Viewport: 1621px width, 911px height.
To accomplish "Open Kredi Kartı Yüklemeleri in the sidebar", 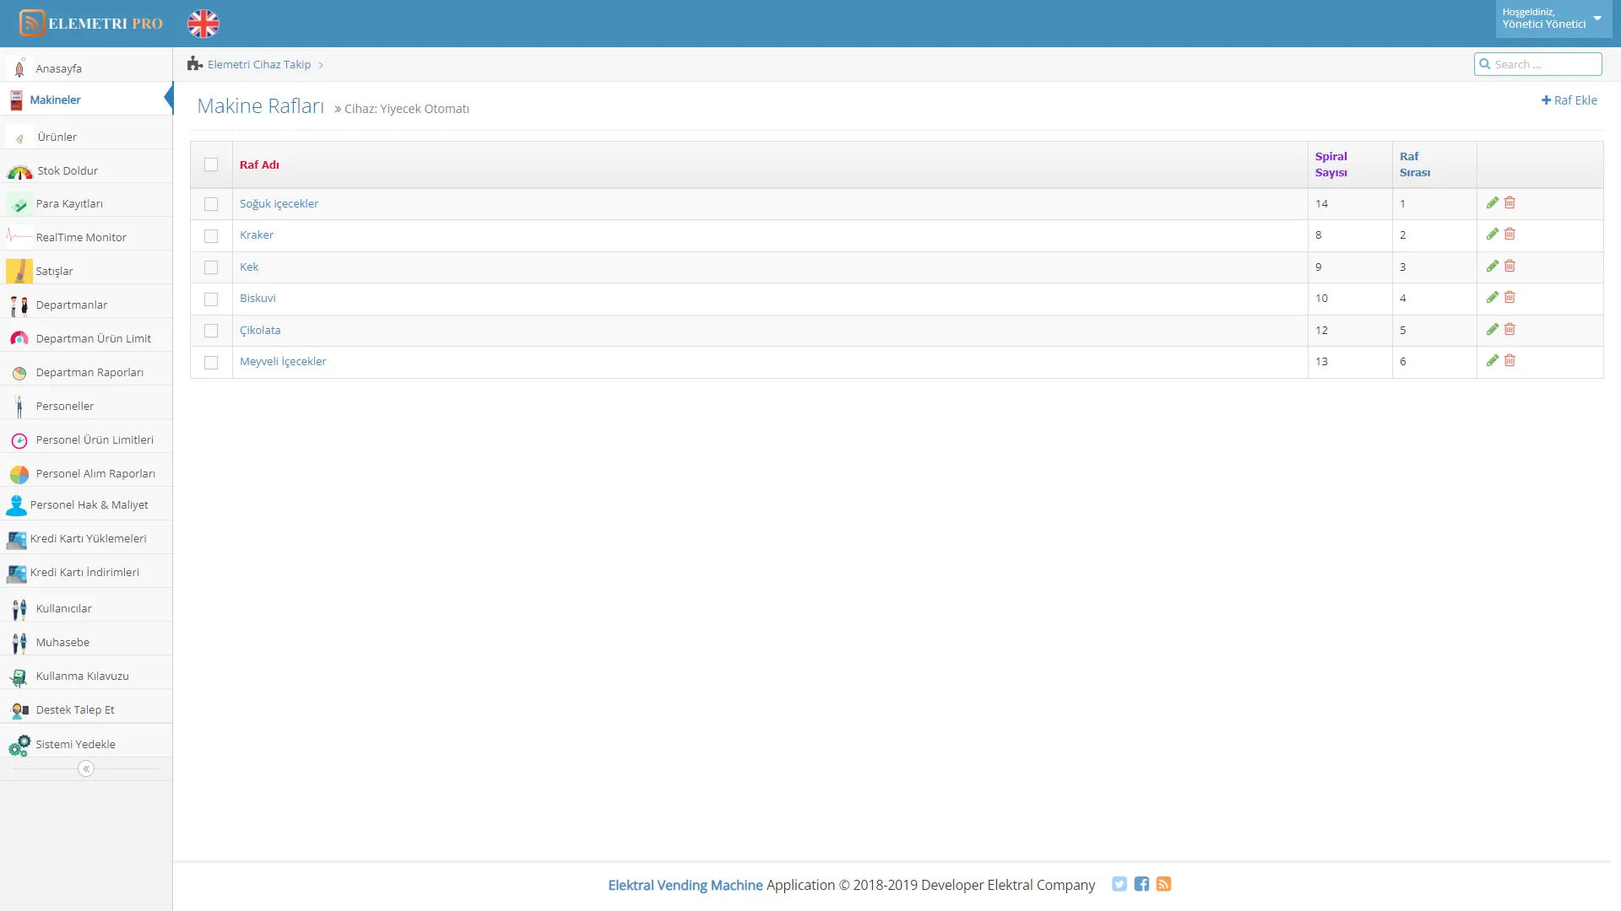I will click(86, 538).
